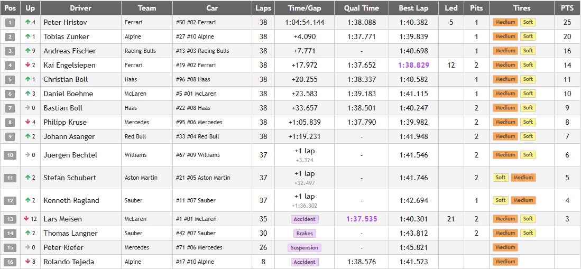Click the green up arrow beside Peter Hristov
This screenshot has height=269, width=581.
point(27,22)
